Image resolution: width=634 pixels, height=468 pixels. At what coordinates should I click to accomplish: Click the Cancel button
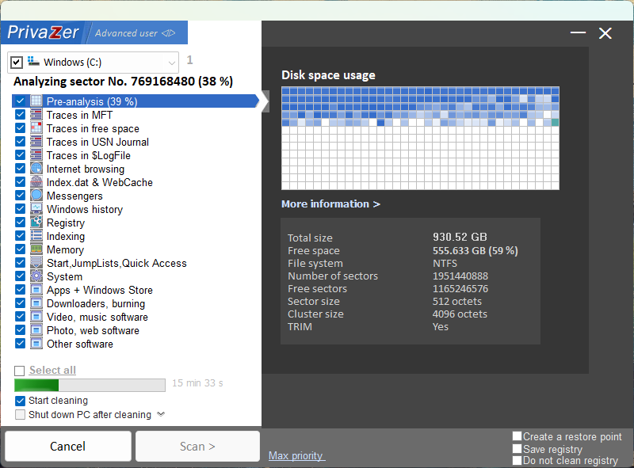pos(68,446)
